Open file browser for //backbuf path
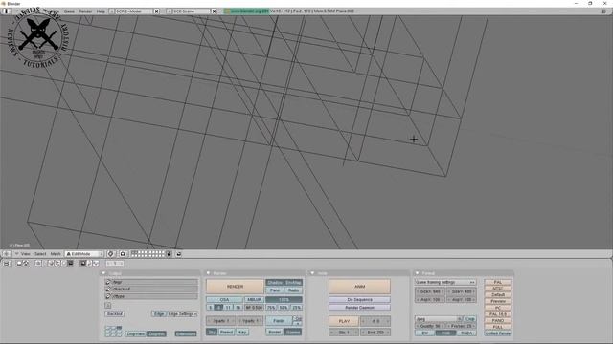The image size is (613, 344). 108,289
